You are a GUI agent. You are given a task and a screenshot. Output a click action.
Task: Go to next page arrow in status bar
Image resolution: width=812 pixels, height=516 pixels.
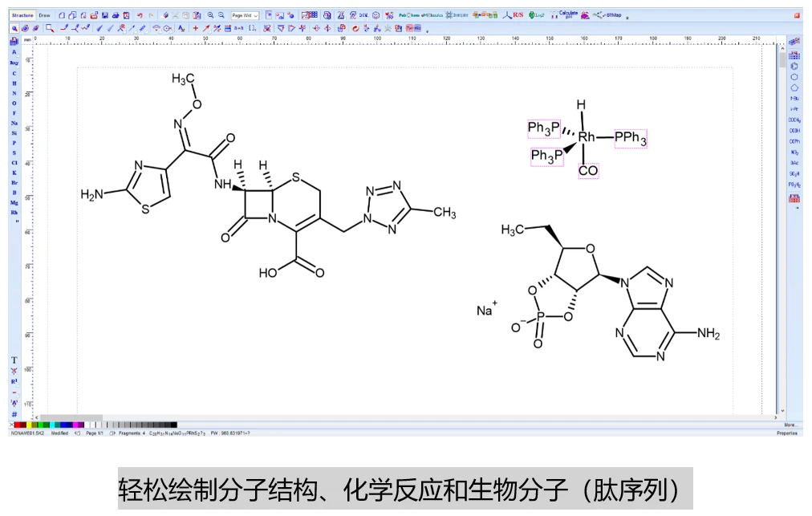[112, 433]
